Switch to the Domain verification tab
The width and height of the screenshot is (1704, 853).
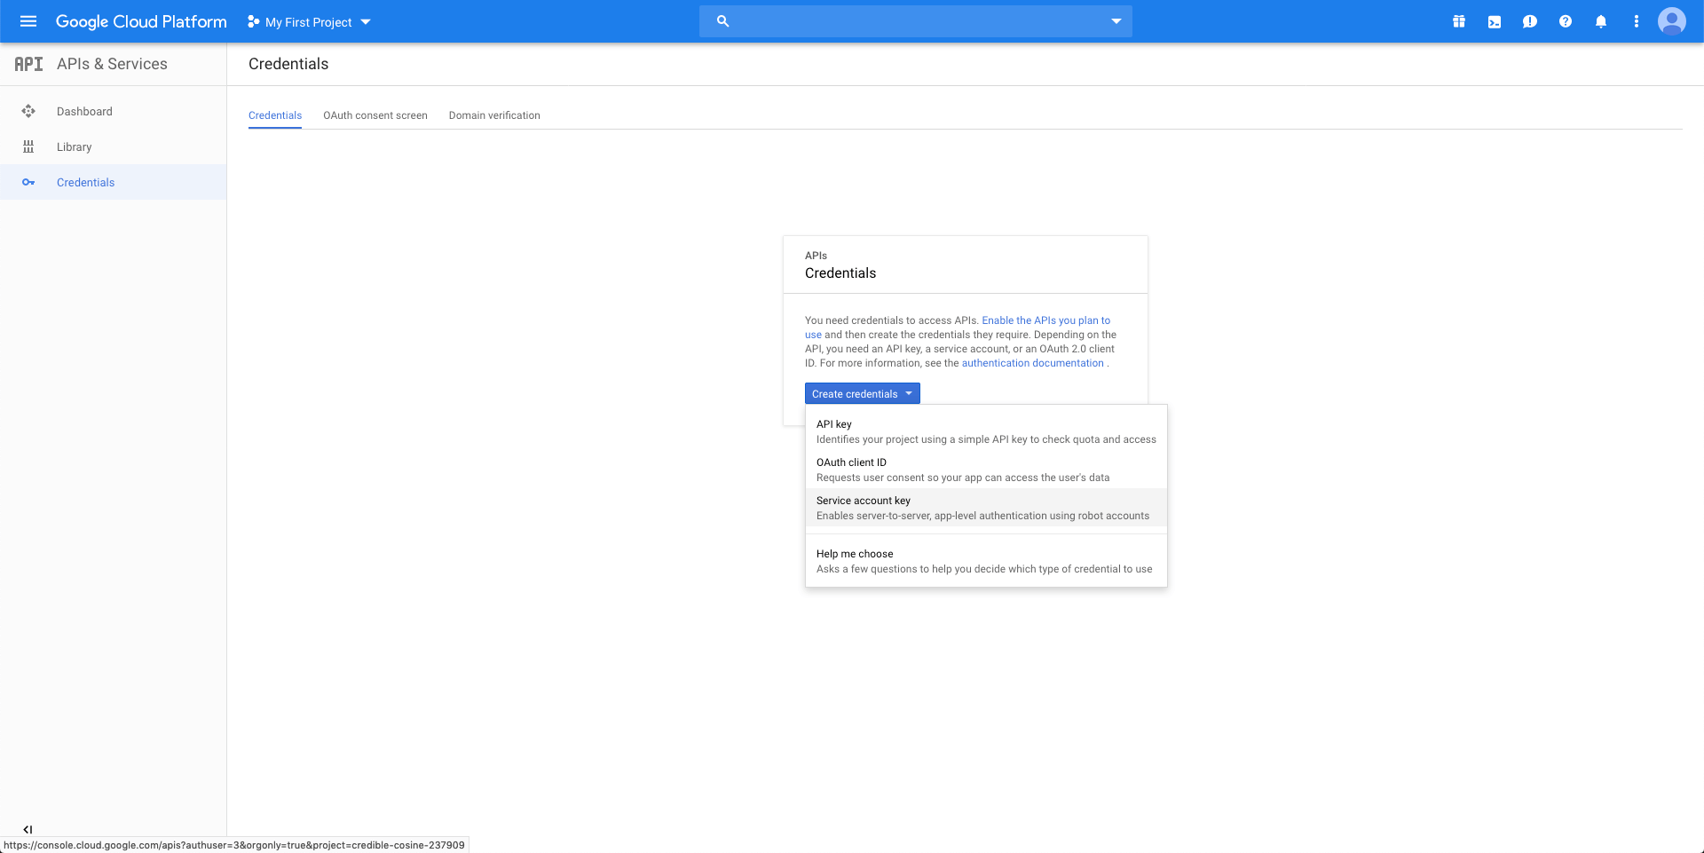click(494, 115)
